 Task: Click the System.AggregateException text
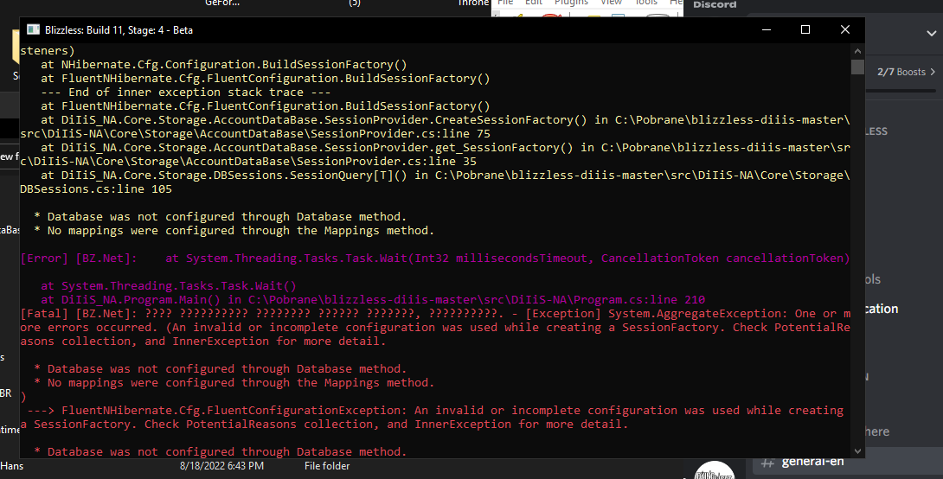tap(695, 314)
